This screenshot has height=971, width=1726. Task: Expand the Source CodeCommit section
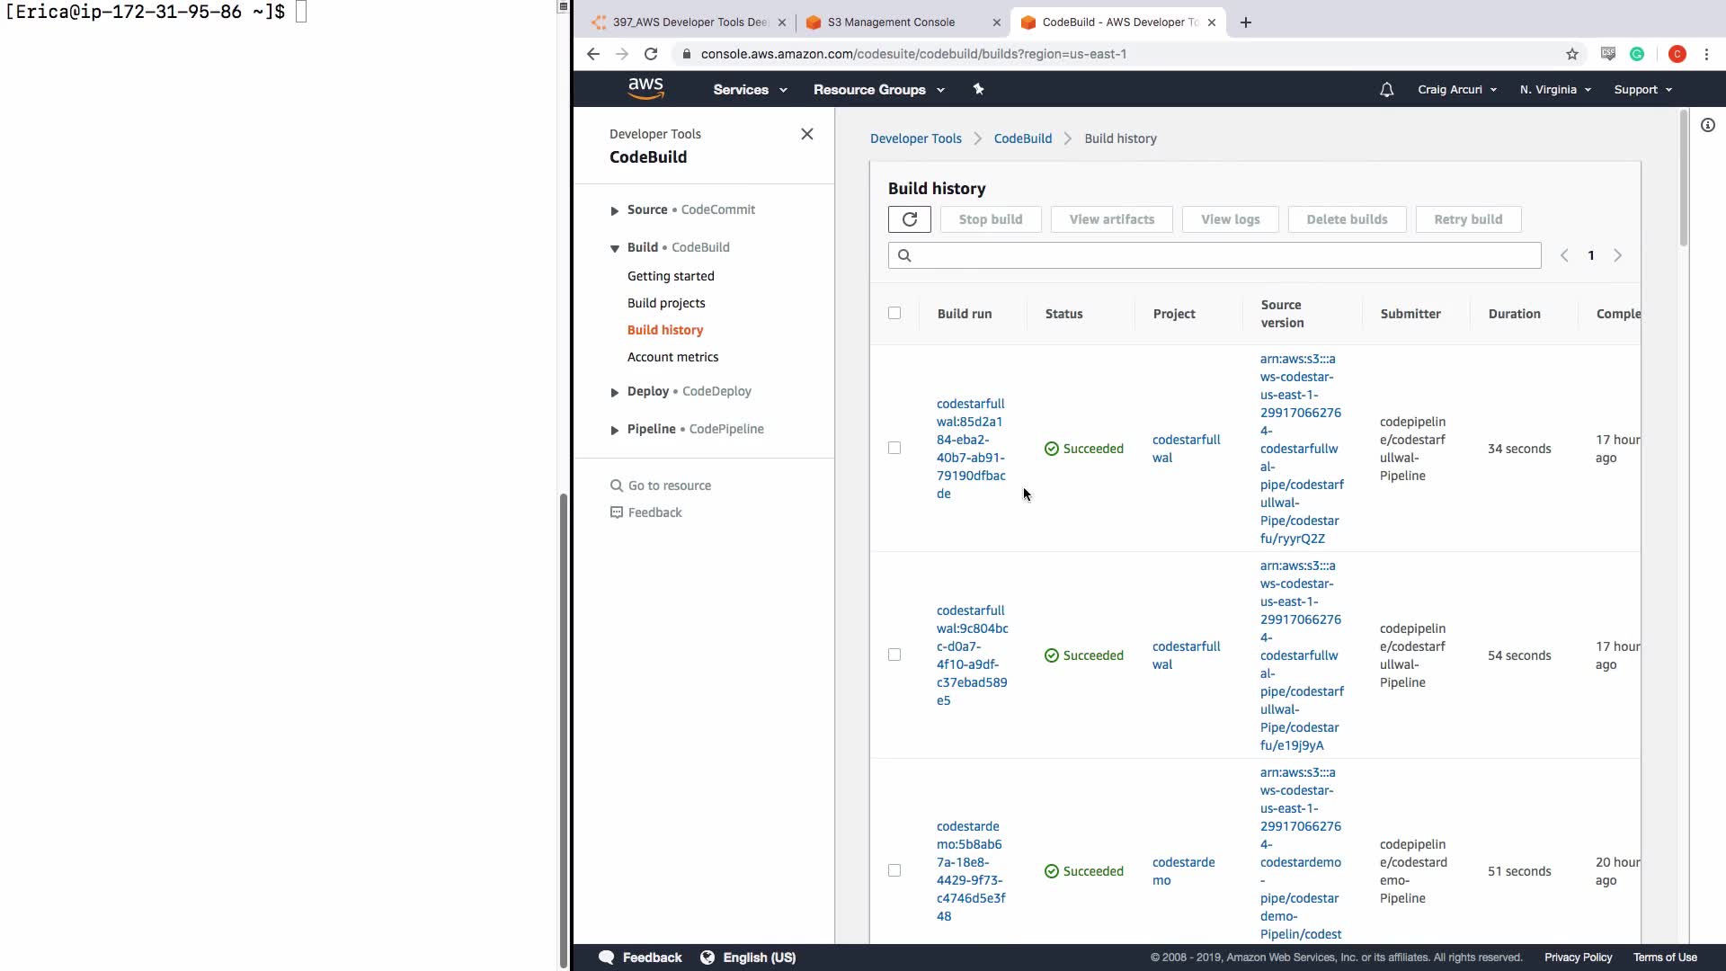click(x=615, y=210)
